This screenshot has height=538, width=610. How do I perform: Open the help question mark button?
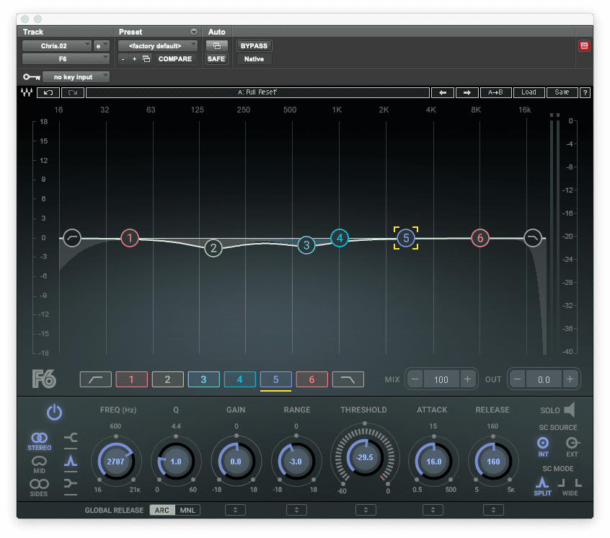point(585,92)
